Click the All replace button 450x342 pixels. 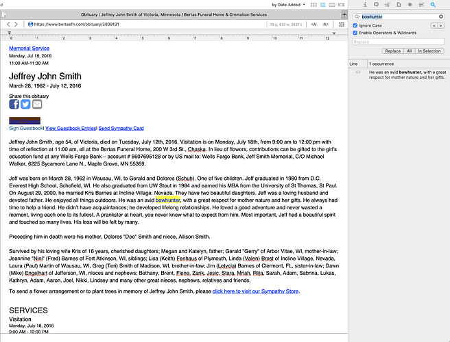pyautogui.click(x=410, y=51)
